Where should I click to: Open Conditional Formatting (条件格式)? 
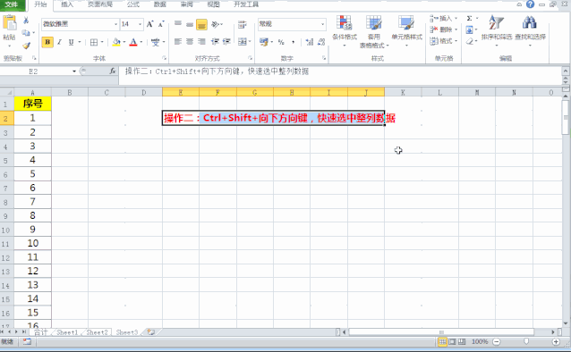[x=345, y=30]
